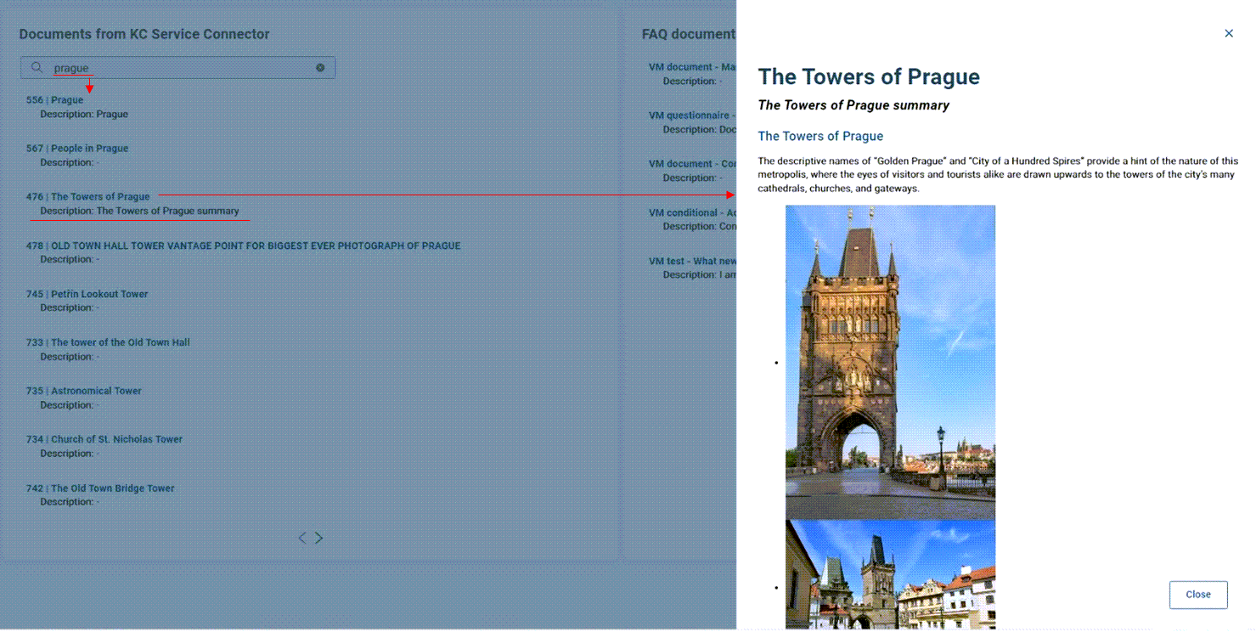Open document 556 | Prague
This screenshot has height=632, width=1256.
point(55,100)
